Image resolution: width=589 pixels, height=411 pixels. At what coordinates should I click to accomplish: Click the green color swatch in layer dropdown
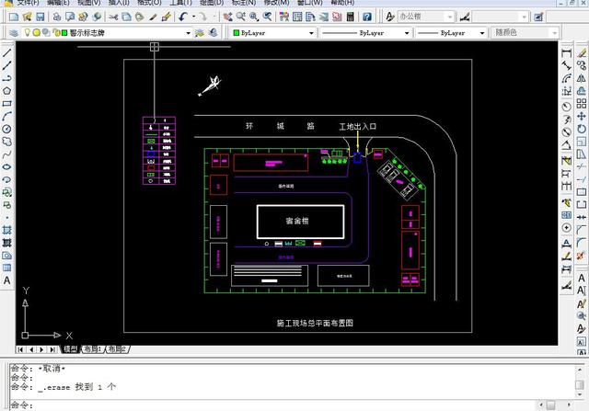64,33
